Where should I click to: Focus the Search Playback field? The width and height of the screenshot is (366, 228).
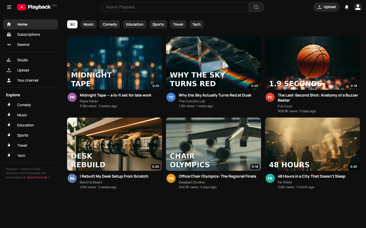[x=175, y=7]
